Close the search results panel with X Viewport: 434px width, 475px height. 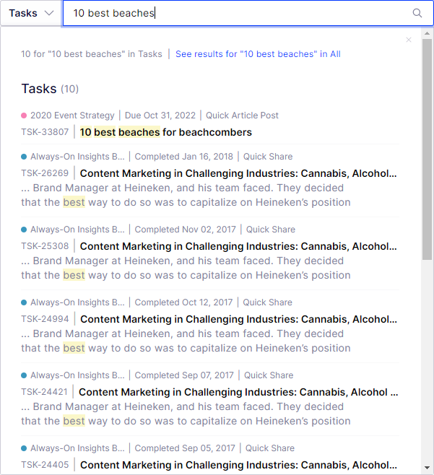point(409,40)
